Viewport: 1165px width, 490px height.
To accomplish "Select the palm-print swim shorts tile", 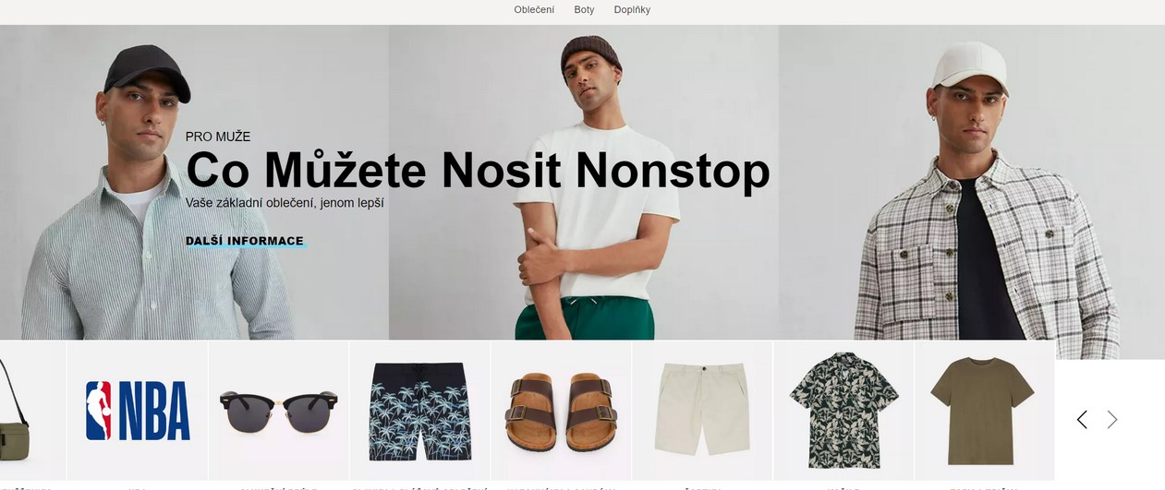I will (x=420, y=411).
